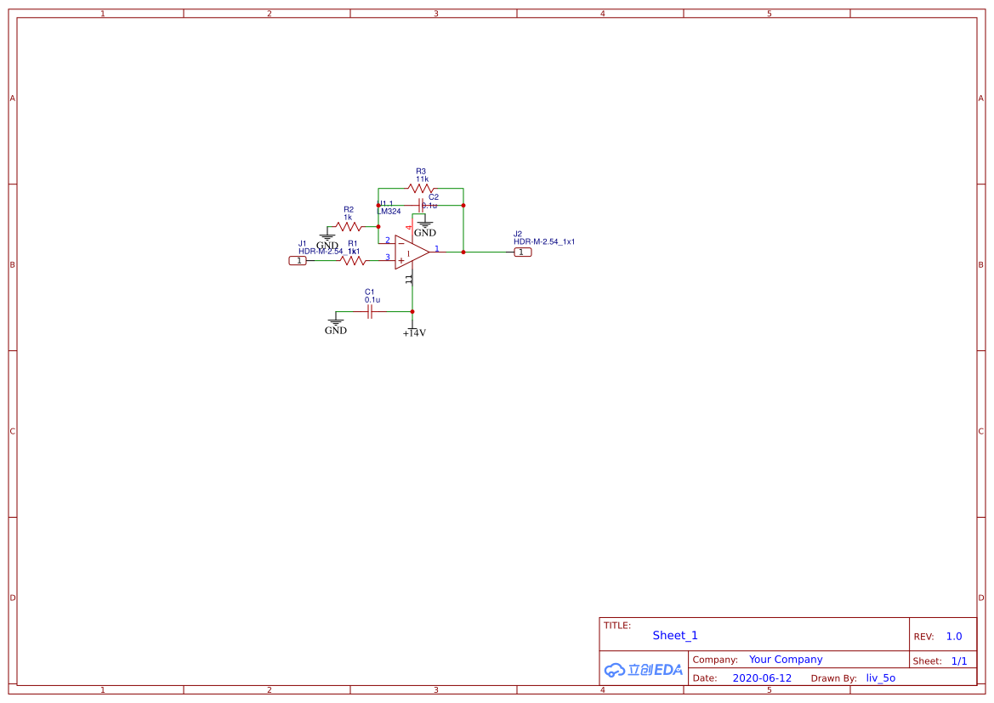Image resolution: width=994 pixels, height=703 pixels.
Task: Click the Sheet number 1/1
Action: [959, 661]
